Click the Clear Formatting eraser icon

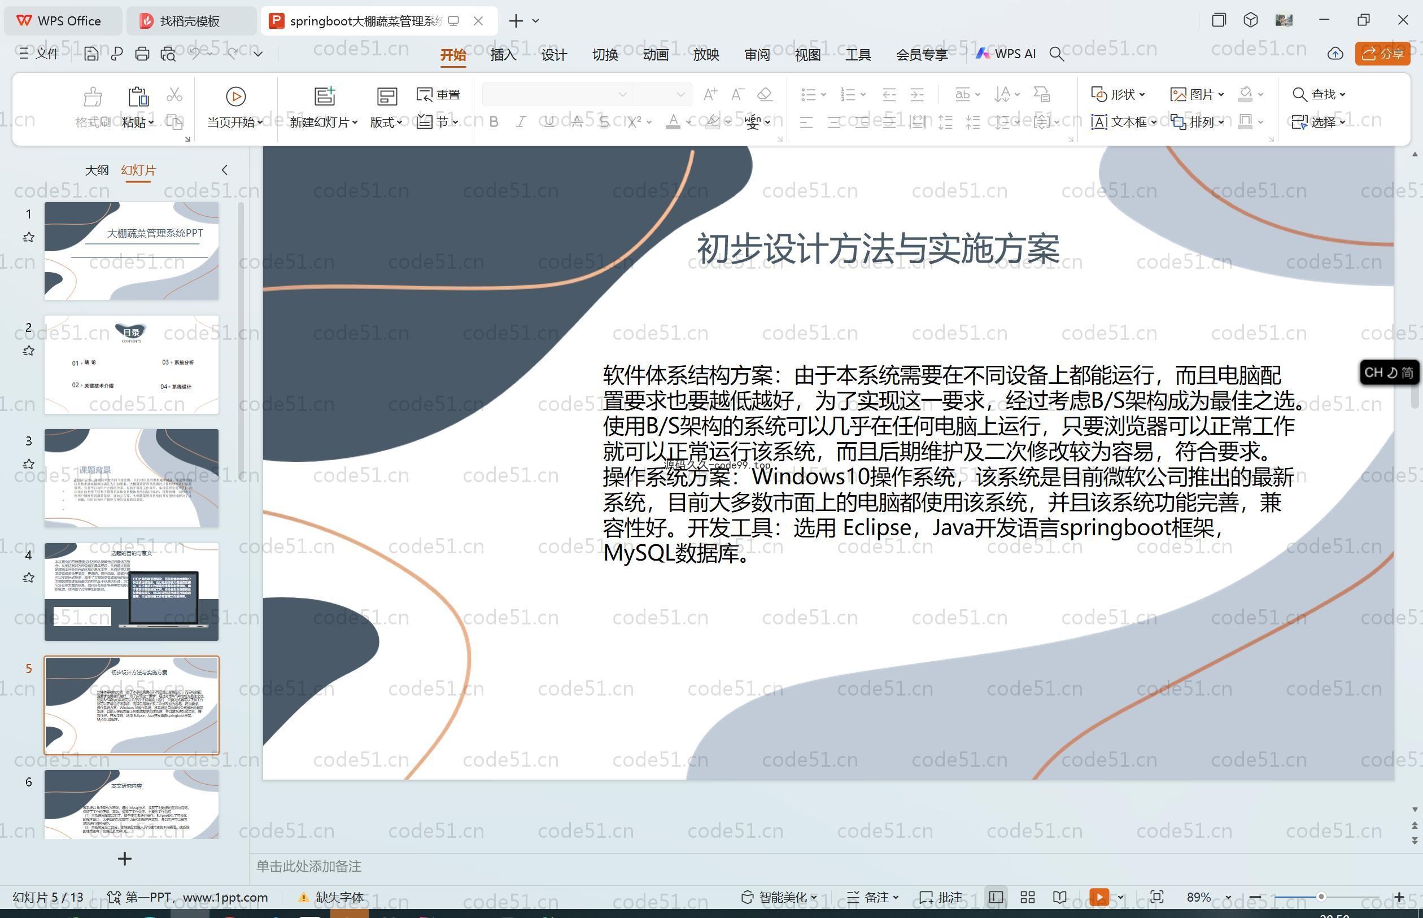(x=765, y=94)
